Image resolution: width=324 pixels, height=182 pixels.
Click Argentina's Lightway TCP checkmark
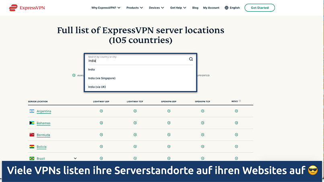coord(135,111)
